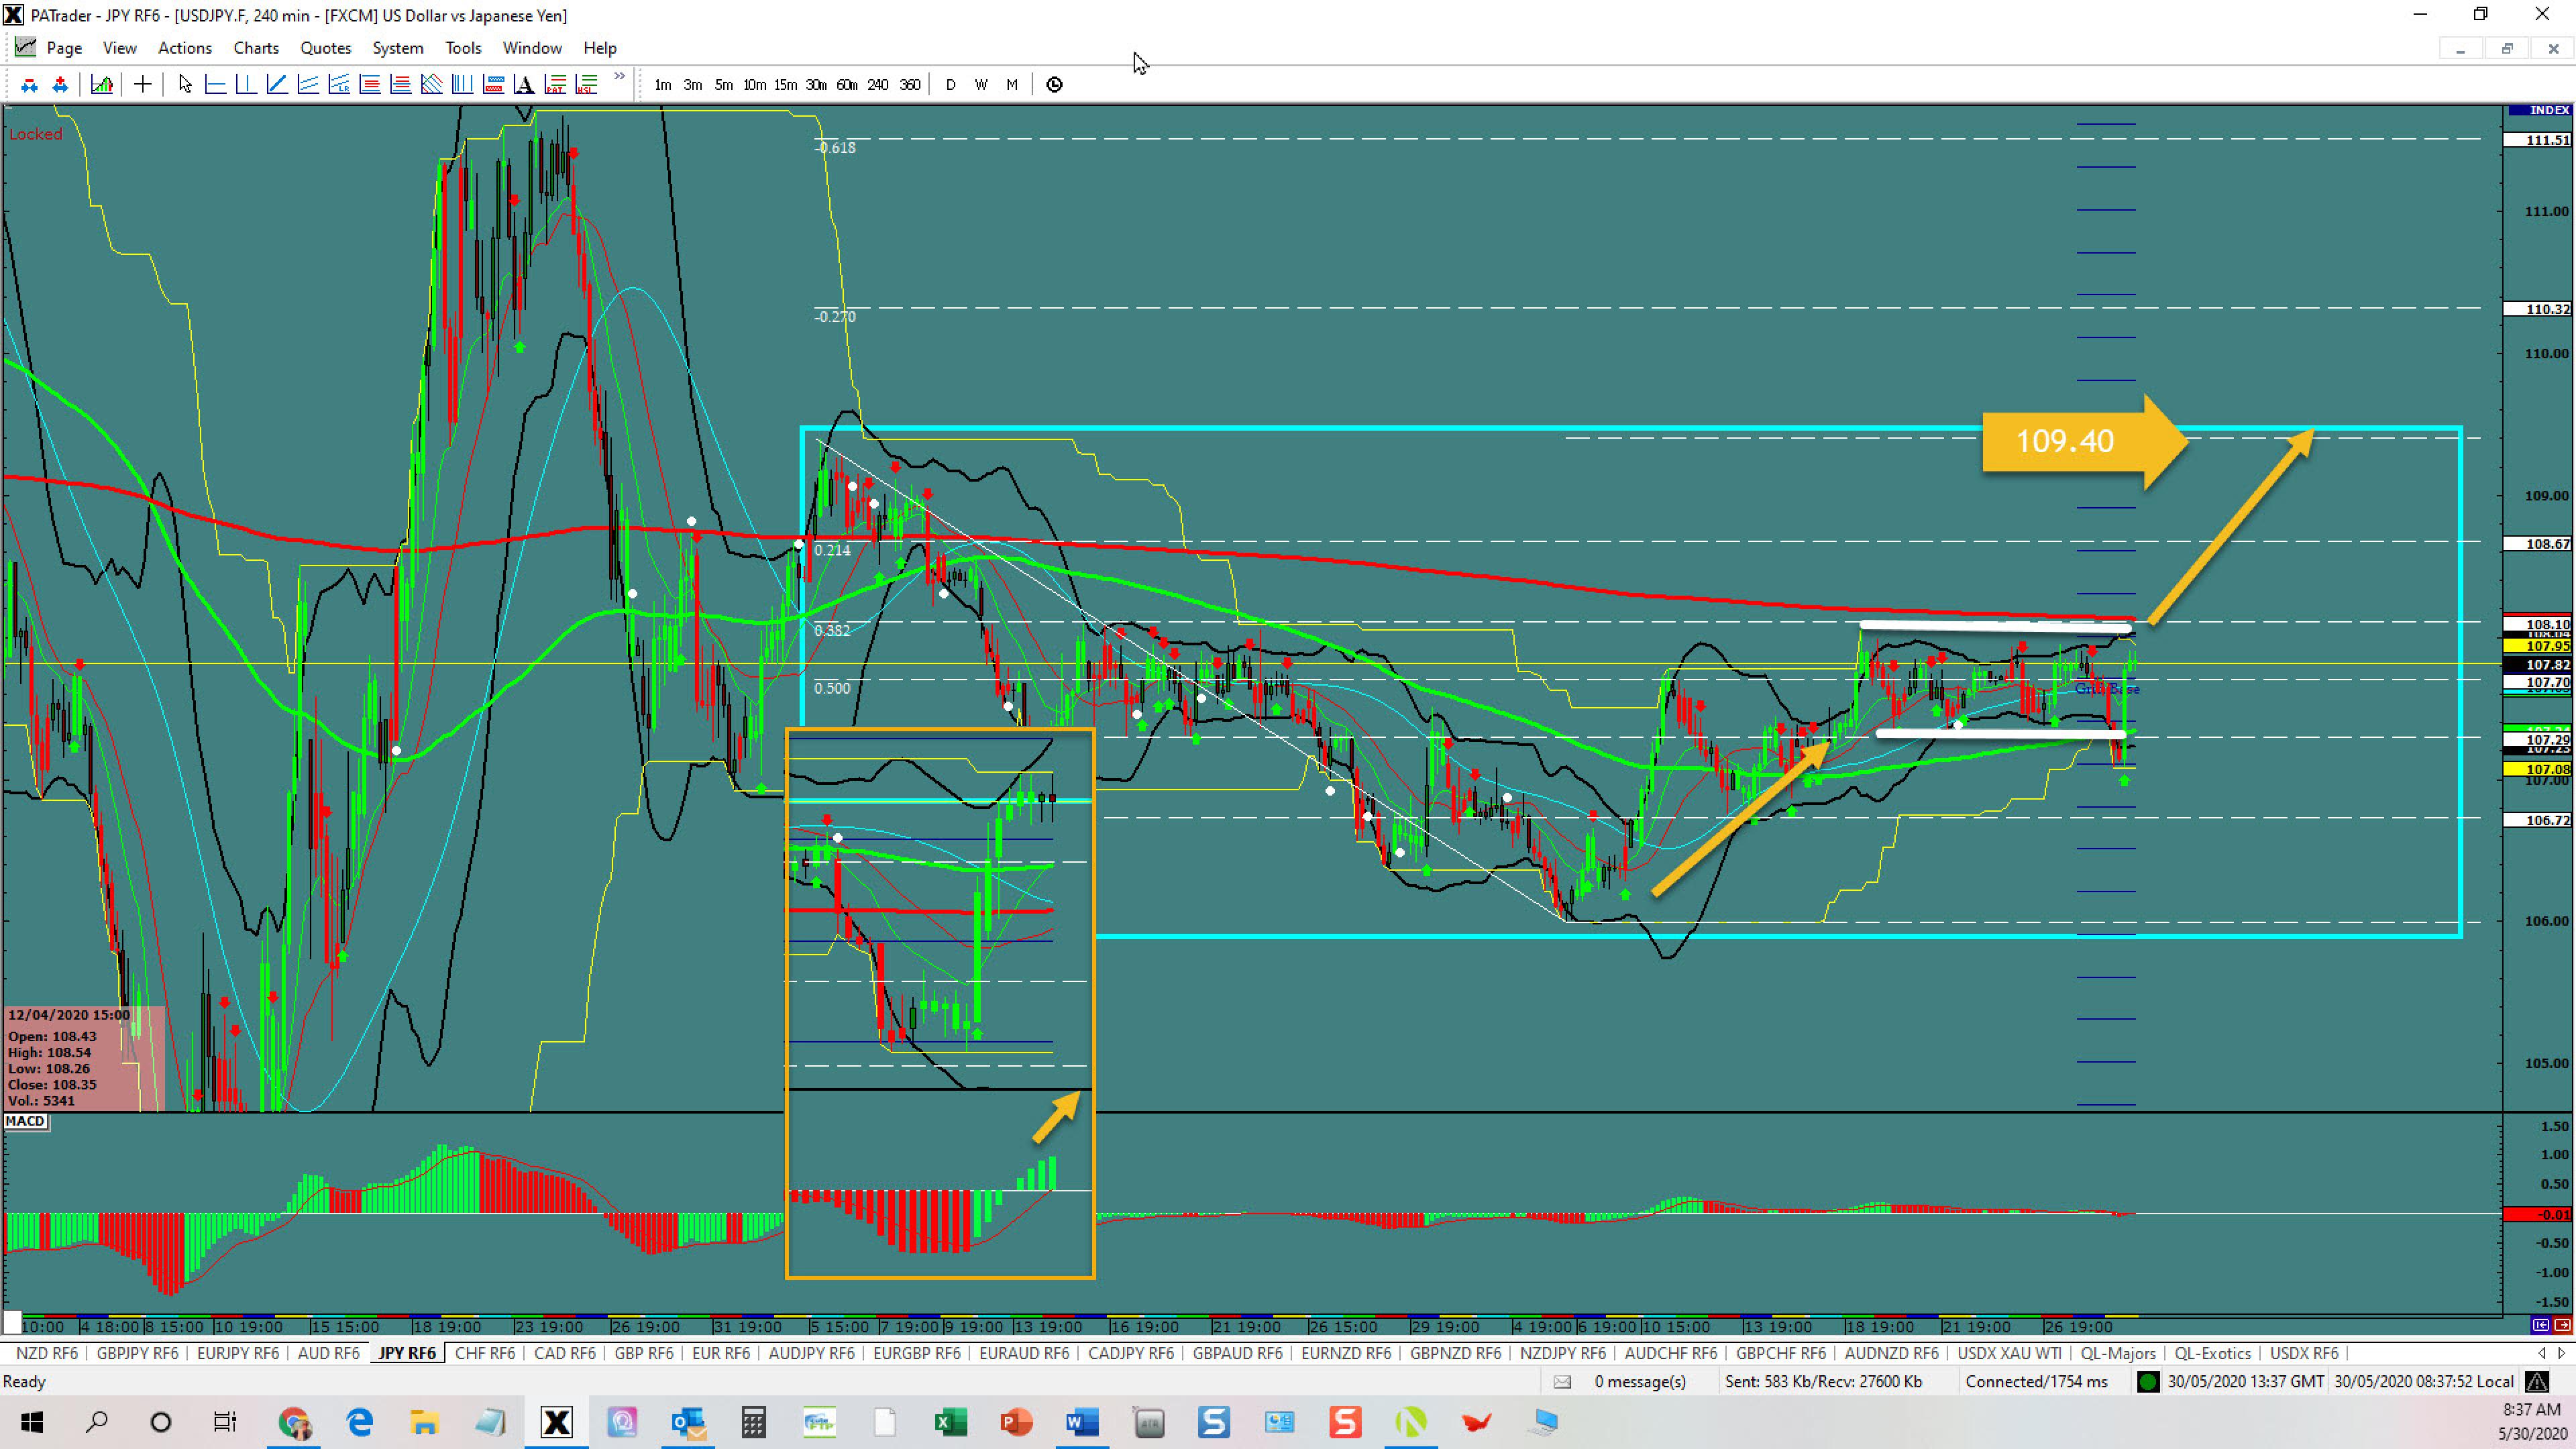This screenshot has width=2576, height=1449.
Task: Open the Page menu
Action: click(64, 48)
